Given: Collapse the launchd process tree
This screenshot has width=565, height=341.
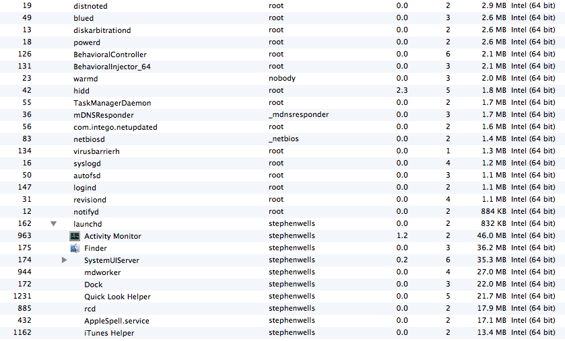Looking at the screenshot, I should tap(53, 224).
